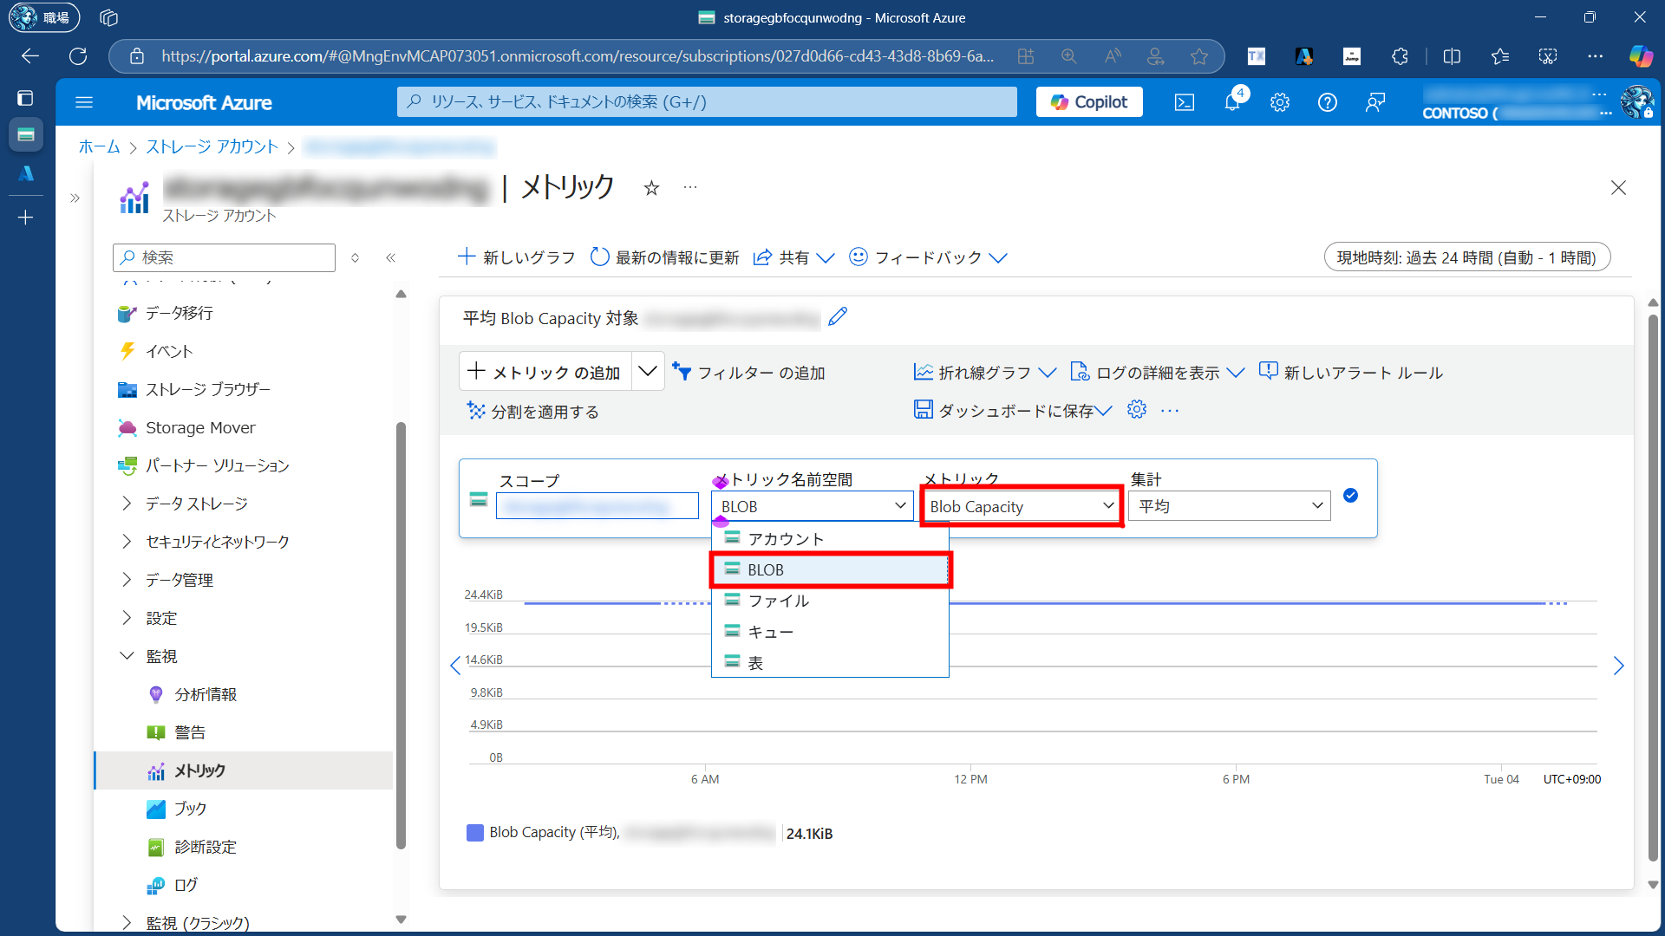Click the Blob Capacity legend color swatch

point(475,833)
